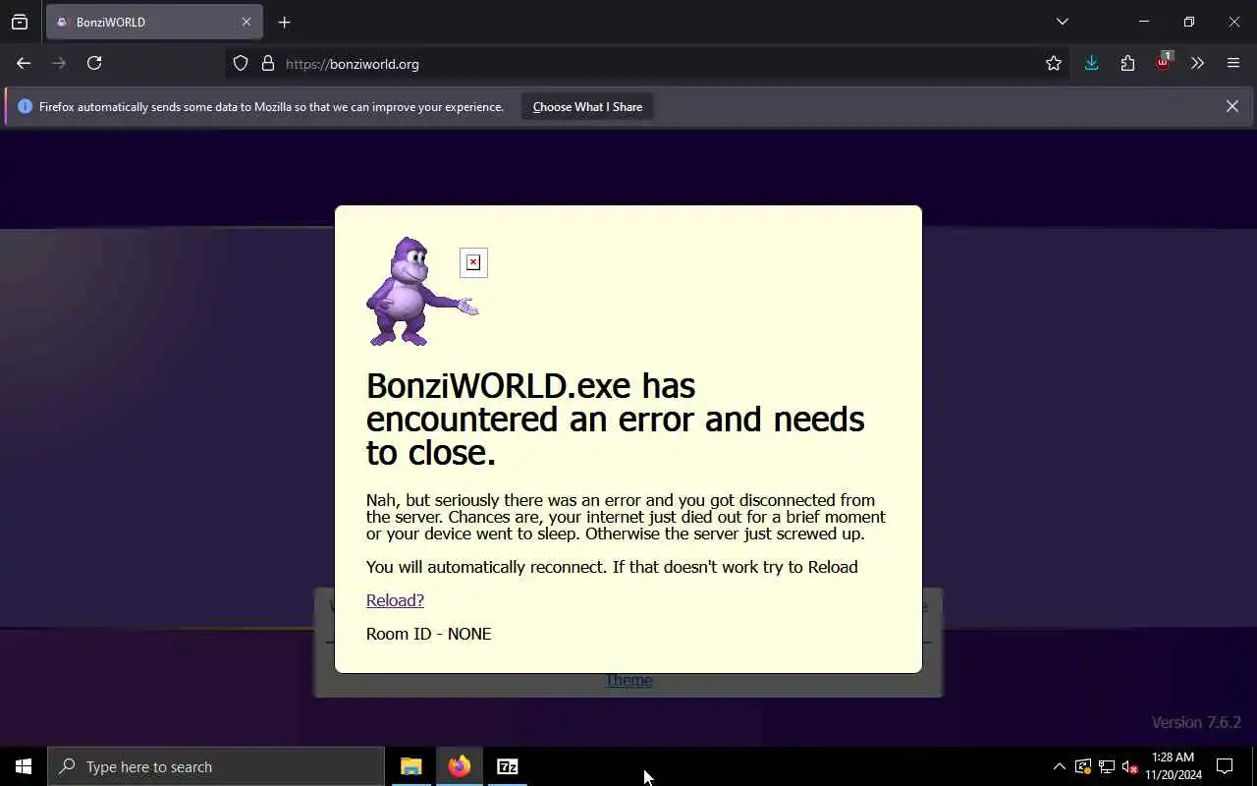Restore down the Firefox window
1257x786 pixels.
point(1189,22)
